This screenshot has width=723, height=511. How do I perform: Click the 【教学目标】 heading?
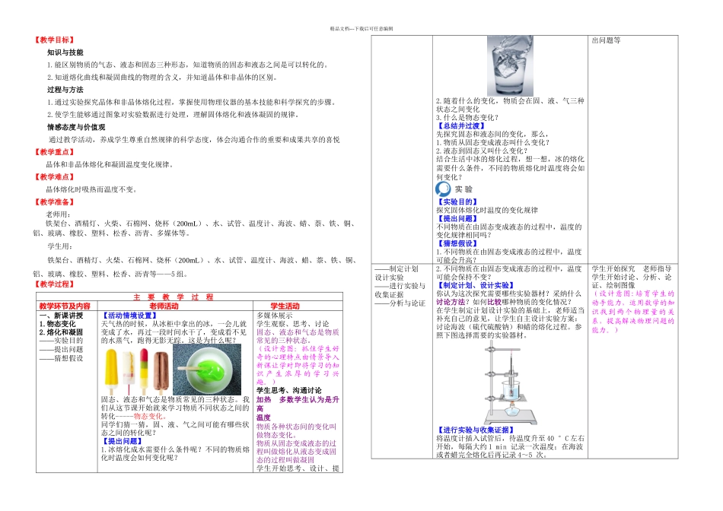tap(54, 40)
